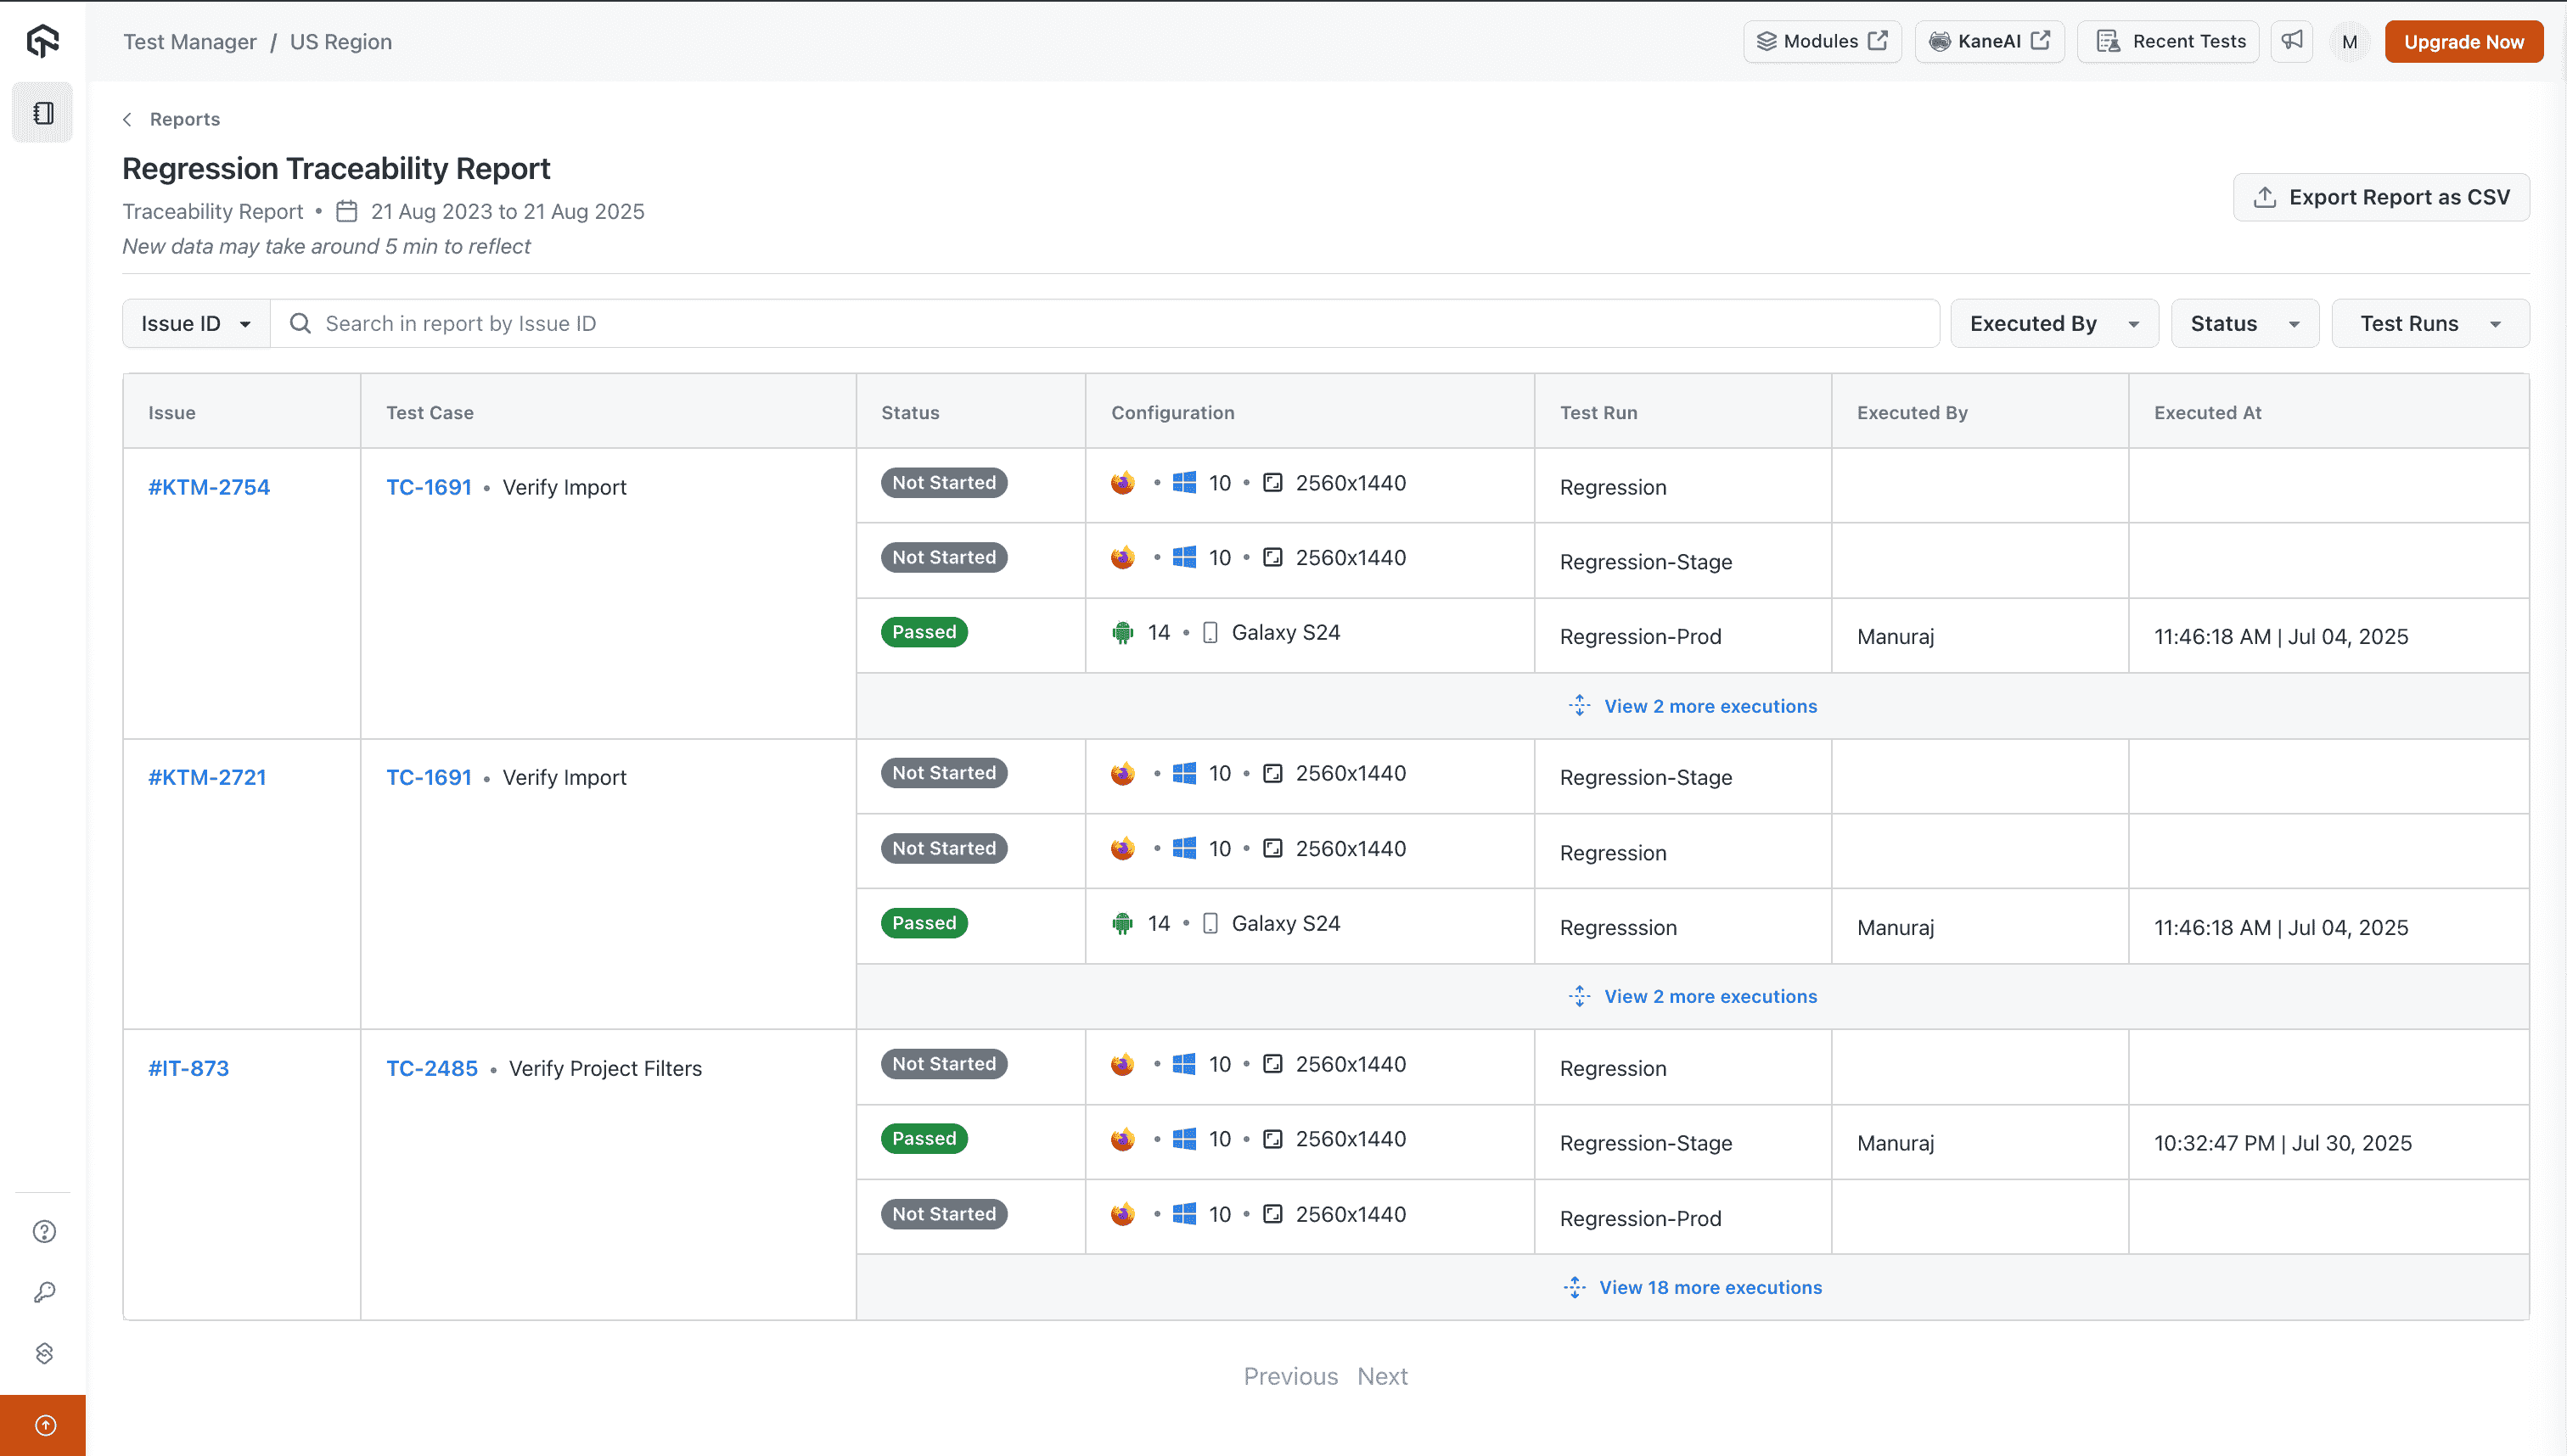Navigate back to Reports via the breadcrumb
This screenshot has width=2567, height=1456.
[x=185, y=119]
